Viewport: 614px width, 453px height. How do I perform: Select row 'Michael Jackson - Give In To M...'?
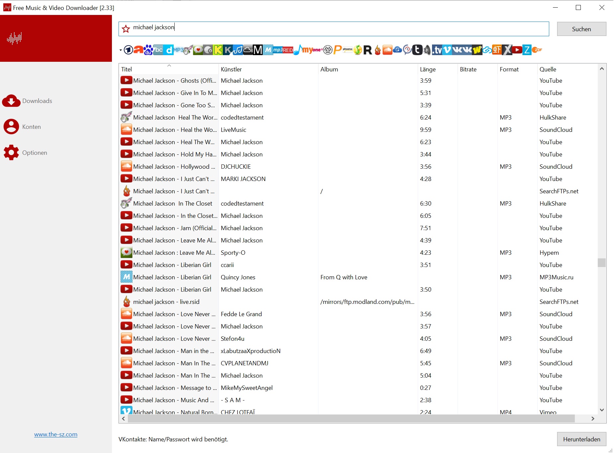358,93
